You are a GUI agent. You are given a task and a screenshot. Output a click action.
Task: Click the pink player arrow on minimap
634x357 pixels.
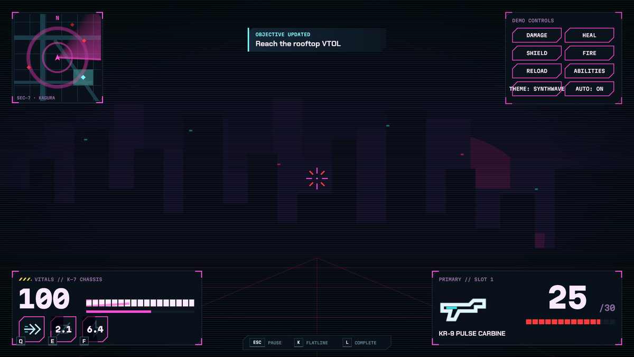tap(57, 57)
